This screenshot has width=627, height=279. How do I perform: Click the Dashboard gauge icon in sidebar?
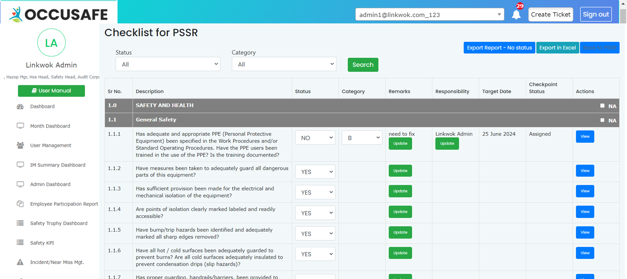pos(20,106)
